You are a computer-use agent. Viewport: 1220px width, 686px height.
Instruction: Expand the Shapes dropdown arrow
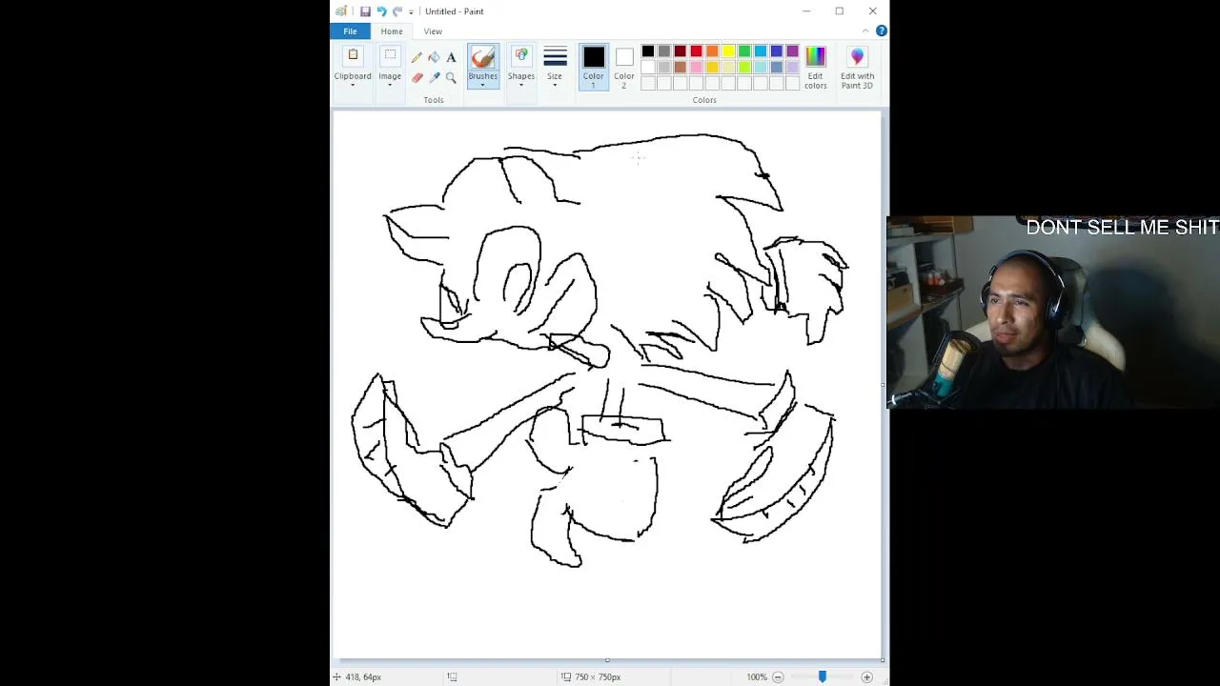[x=520, y=86]
